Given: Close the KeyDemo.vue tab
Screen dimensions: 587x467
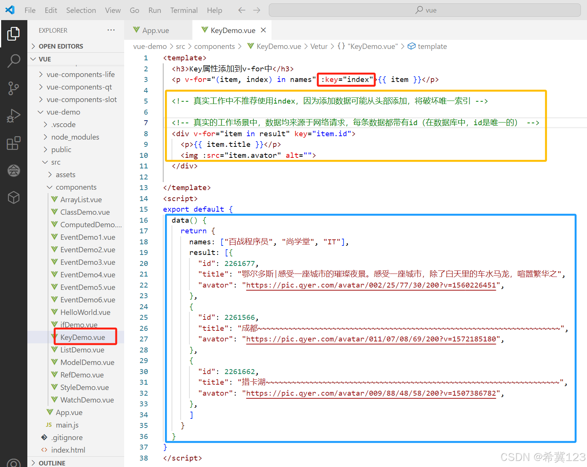Looking at the screenshot, I should pos(264,30).
